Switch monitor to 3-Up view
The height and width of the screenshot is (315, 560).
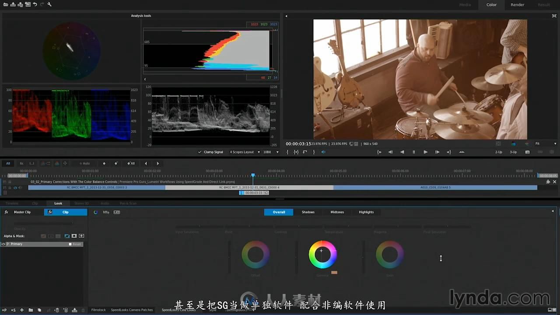(x=513, y=152)
